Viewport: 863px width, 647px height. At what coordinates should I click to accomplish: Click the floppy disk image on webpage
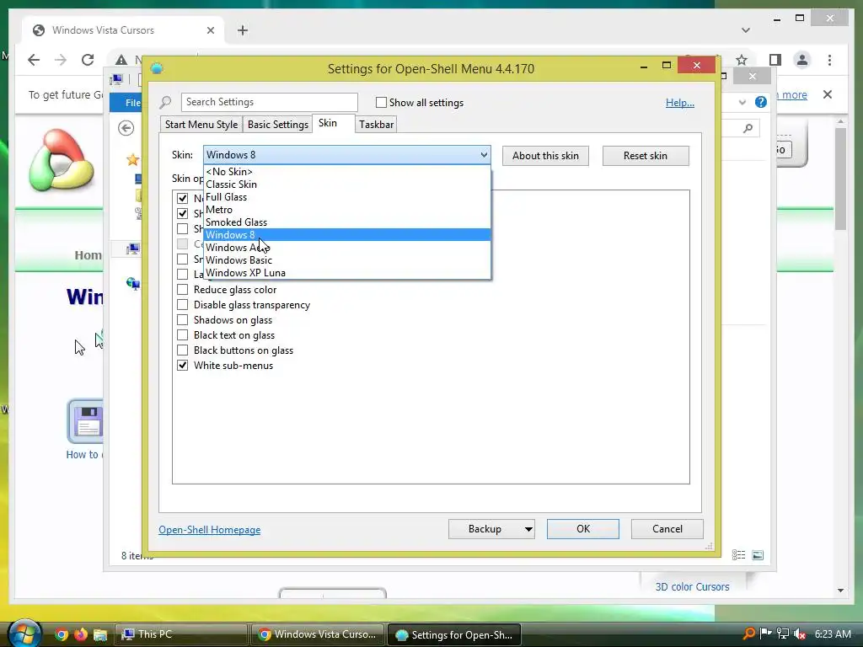[85, 421]
